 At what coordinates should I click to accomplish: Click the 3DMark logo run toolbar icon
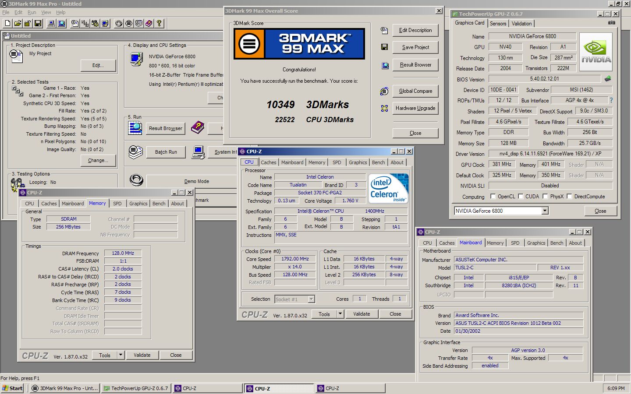(x=129, y=23)
